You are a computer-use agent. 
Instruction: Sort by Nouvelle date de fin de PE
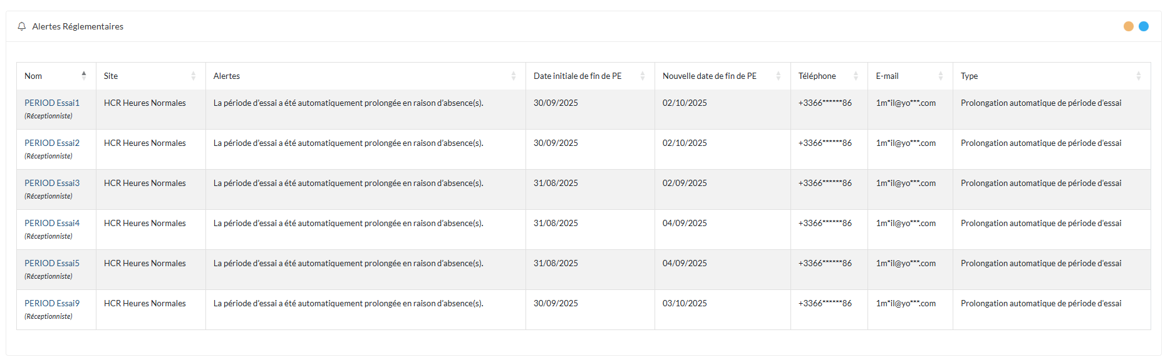(x=779, y=76)
